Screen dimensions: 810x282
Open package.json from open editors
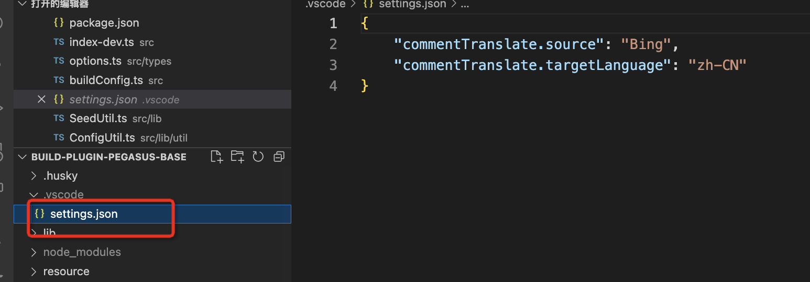(x=152, y=23)
